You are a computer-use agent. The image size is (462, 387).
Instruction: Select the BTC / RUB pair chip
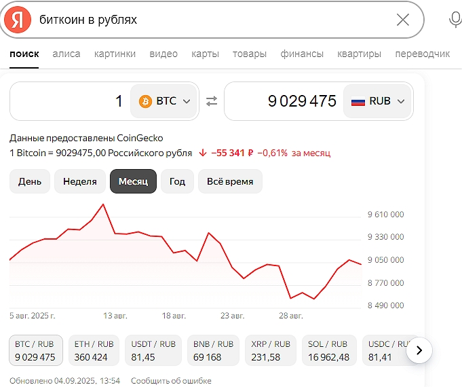coord(36,350)
